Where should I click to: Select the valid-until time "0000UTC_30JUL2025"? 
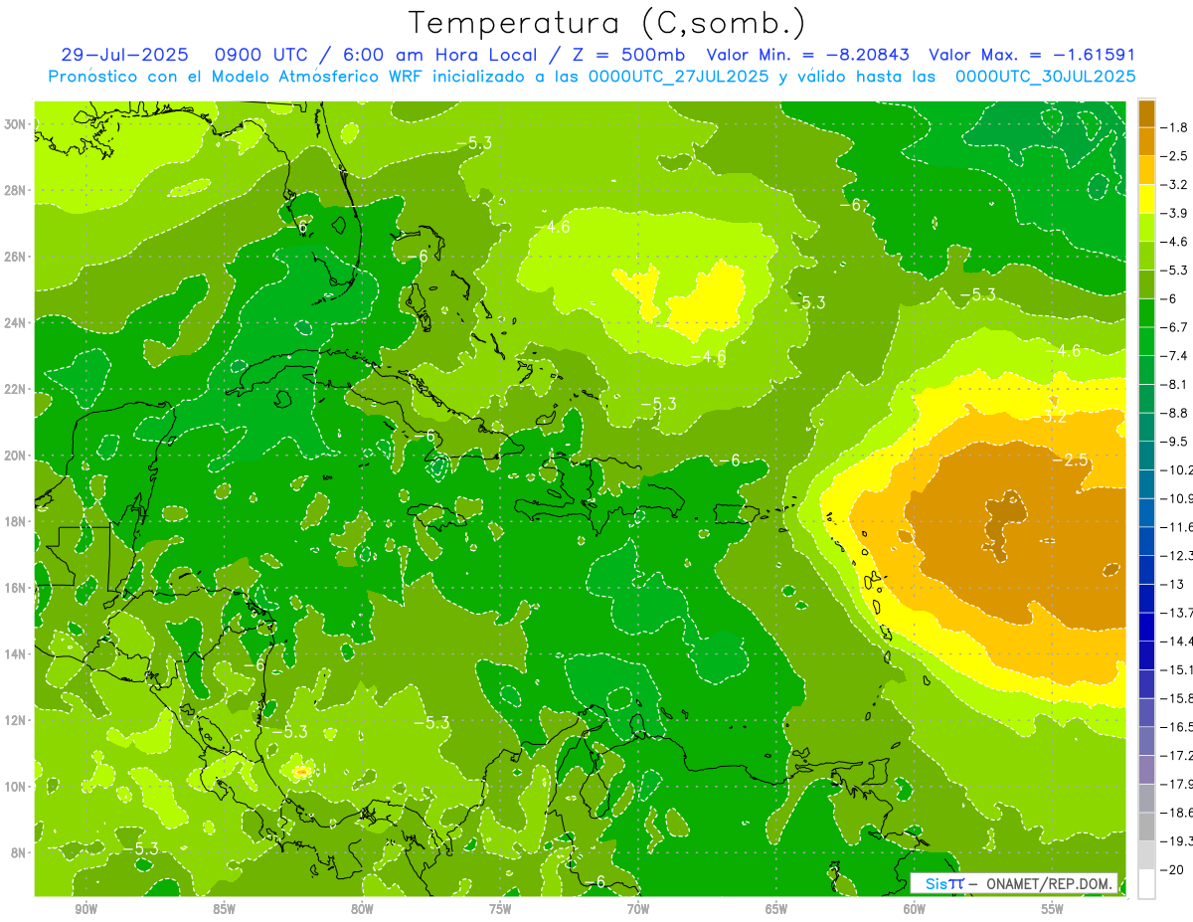[1046, 76]
